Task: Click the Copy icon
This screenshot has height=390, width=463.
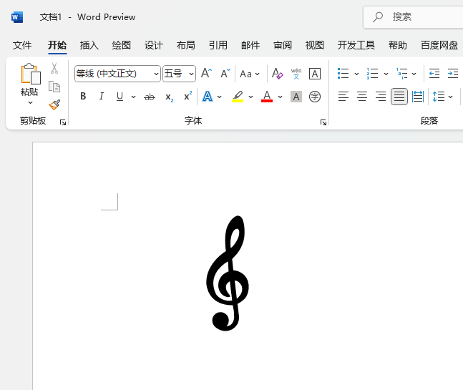Action: (x=54, y=87)
